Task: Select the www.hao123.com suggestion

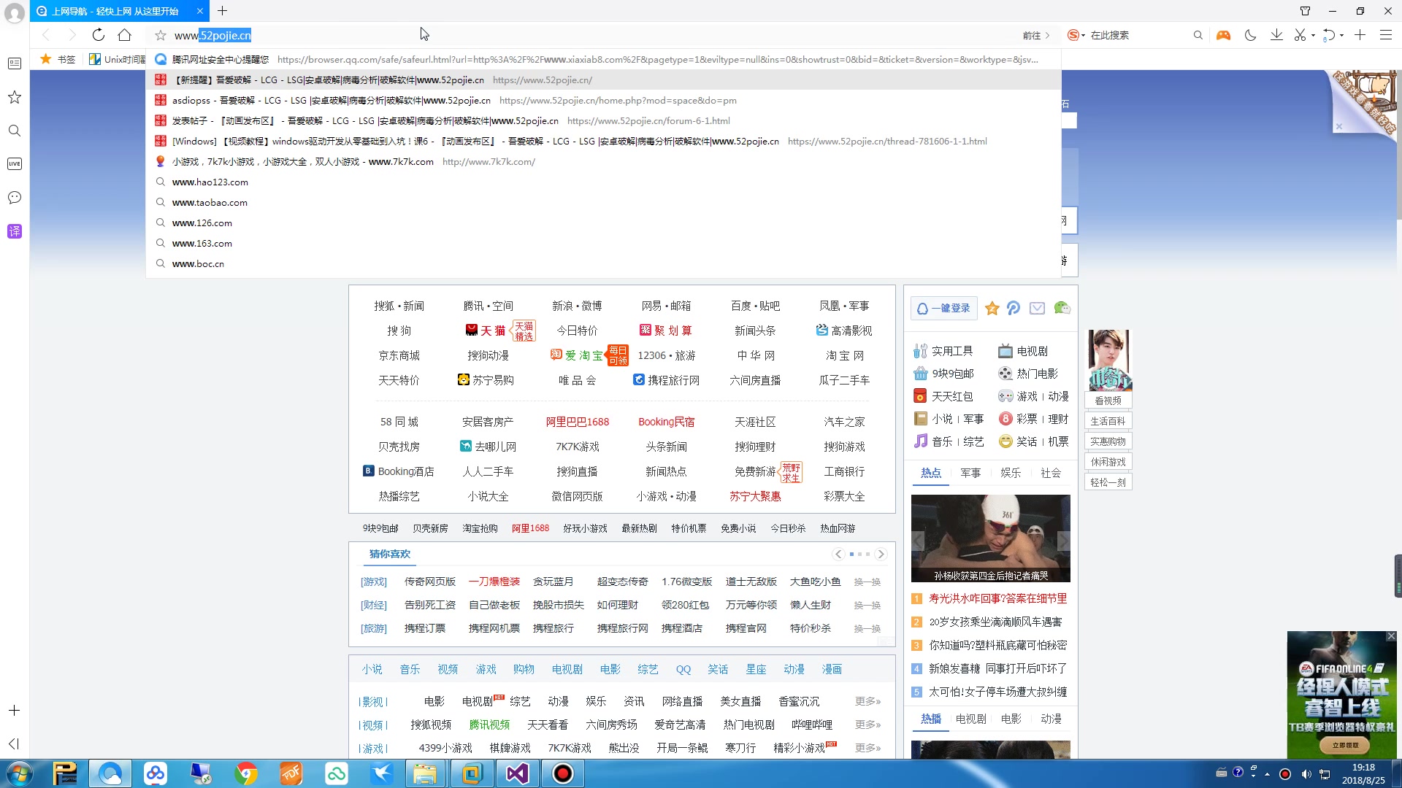Action: click(x=603, y=182)
